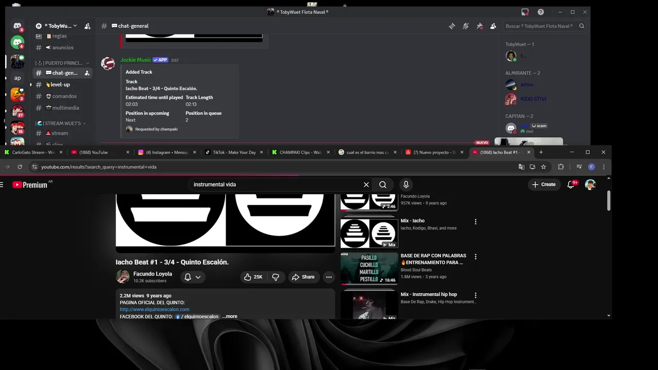Open Discord server icon with badge 27
658x370 pixels.
pos(17,111)
